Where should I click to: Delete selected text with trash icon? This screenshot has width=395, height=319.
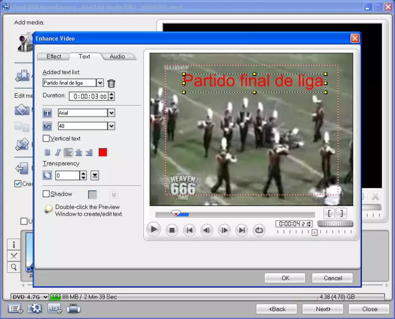point(111,83)
